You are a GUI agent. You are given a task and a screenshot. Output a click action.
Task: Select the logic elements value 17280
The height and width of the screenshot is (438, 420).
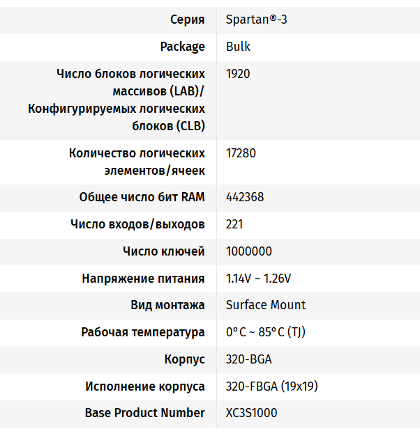(x=241, y=153)
